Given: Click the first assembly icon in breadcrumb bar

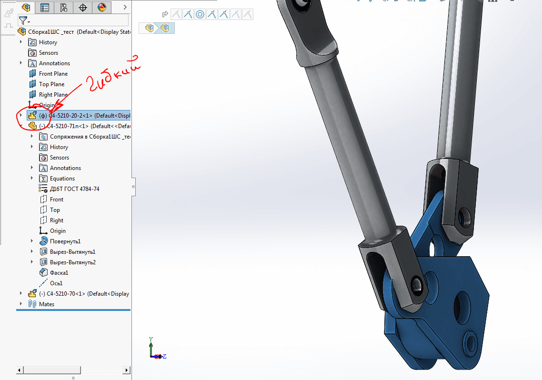Looking at the screenshot, I should [150, 29].
